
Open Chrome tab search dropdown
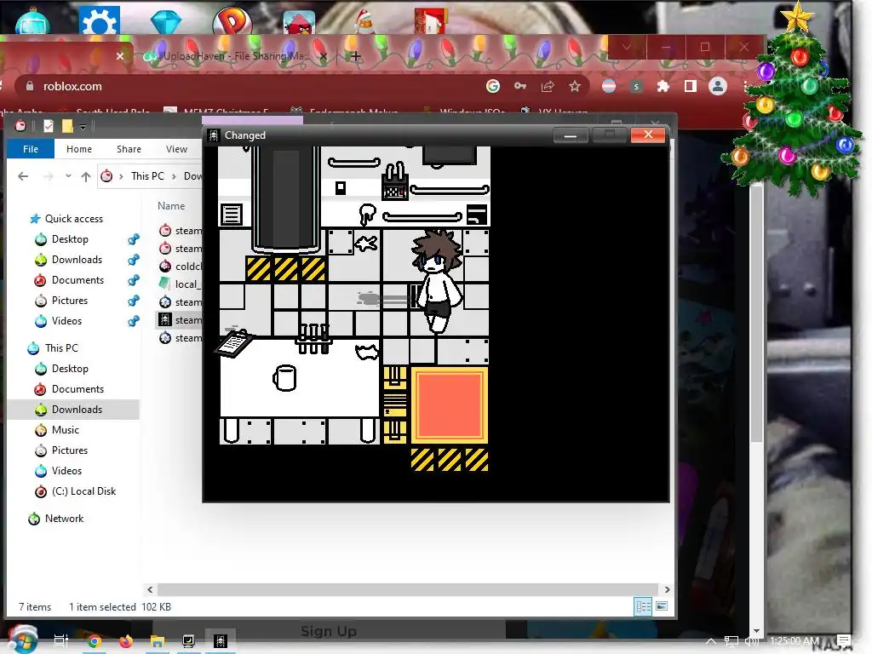pos(627,48)
